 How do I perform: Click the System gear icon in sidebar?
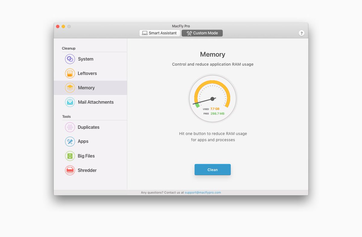(x=70, y=59)
